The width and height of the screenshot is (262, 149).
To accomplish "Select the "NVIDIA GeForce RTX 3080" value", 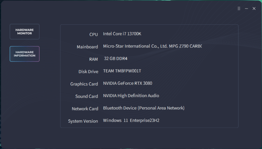I will pos(128,83).
